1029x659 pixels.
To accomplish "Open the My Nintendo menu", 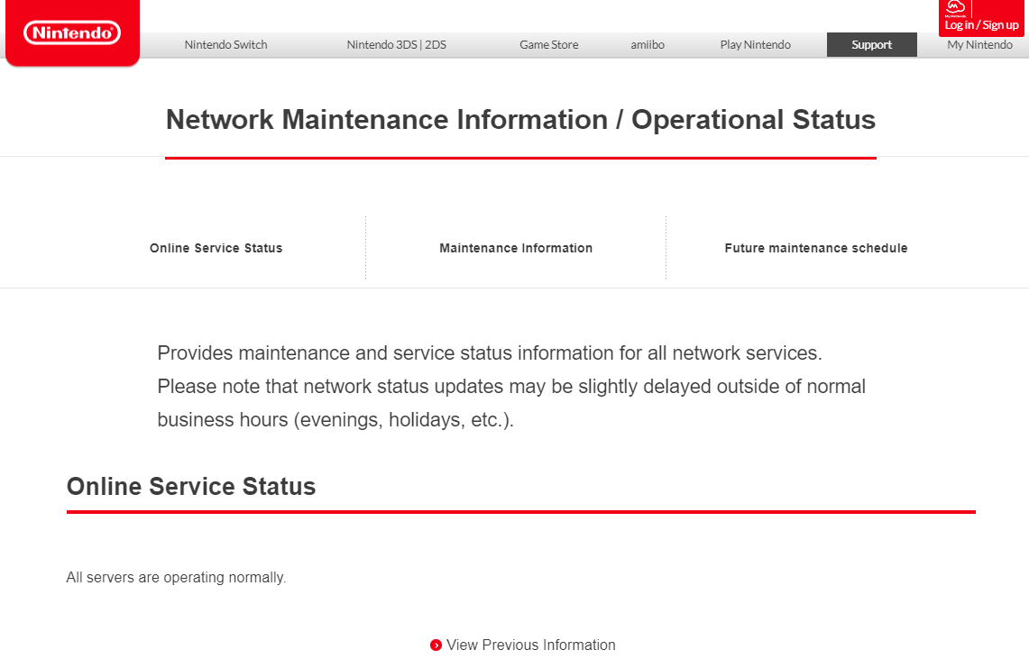I will pos(978,44).
